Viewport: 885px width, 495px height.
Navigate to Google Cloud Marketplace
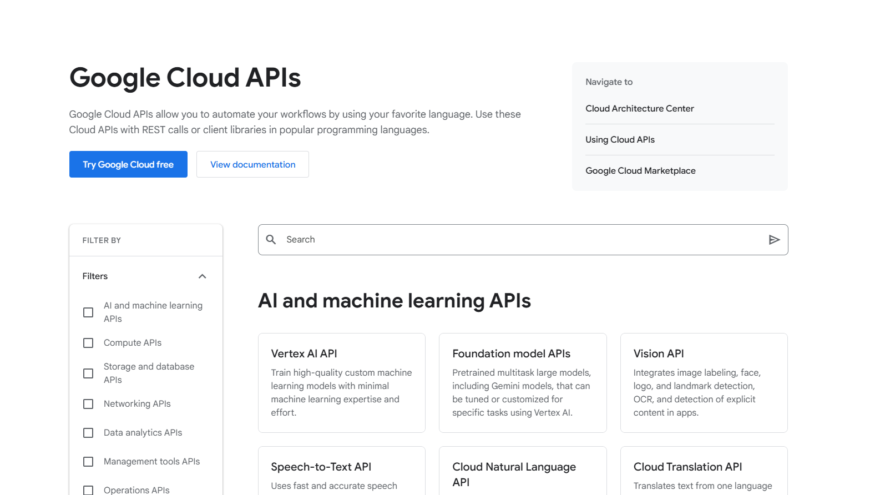point(640,171)
